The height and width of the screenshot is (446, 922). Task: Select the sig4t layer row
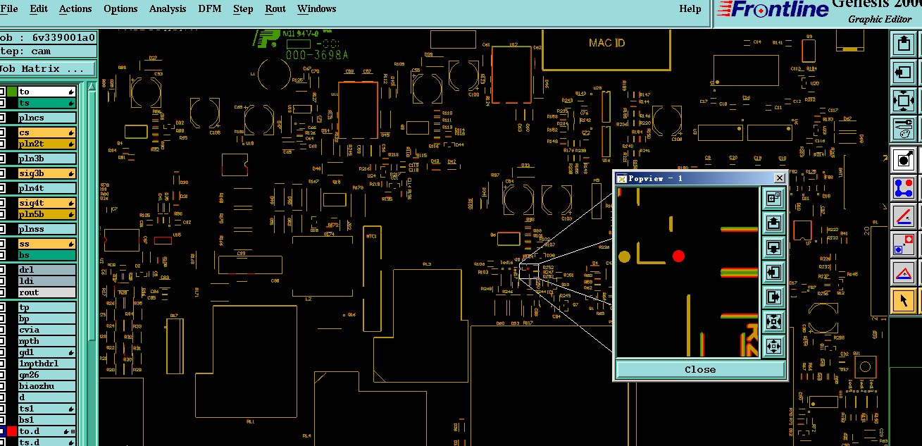(x=46, y=203)
